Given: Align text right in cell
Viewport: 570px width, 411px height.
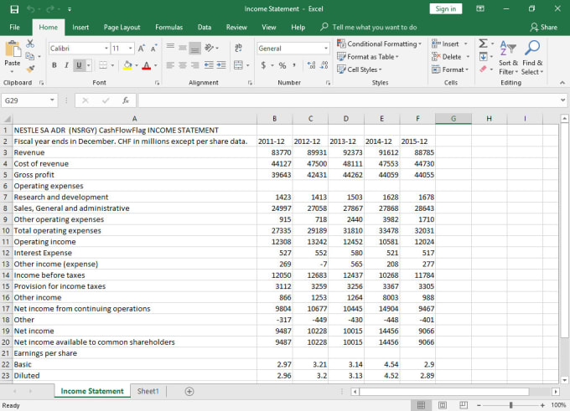Looking at the screenshot, I should [x=194, y=65].
